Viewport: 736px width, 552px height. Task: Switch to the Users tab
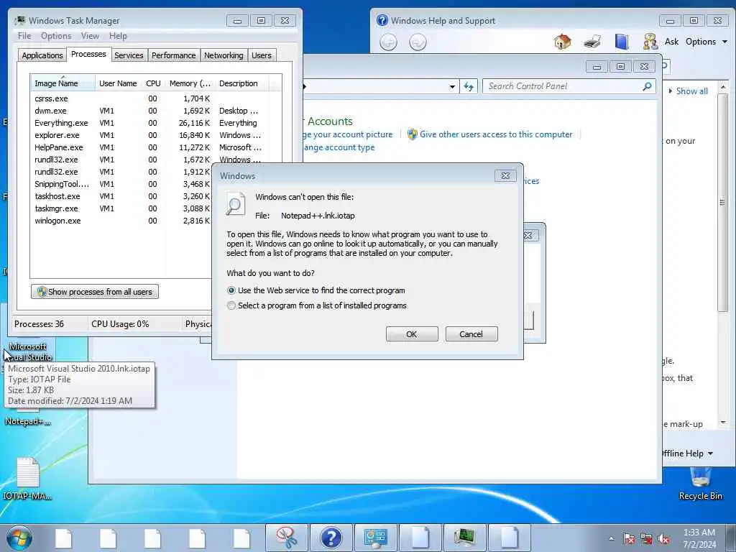[262, 55]
